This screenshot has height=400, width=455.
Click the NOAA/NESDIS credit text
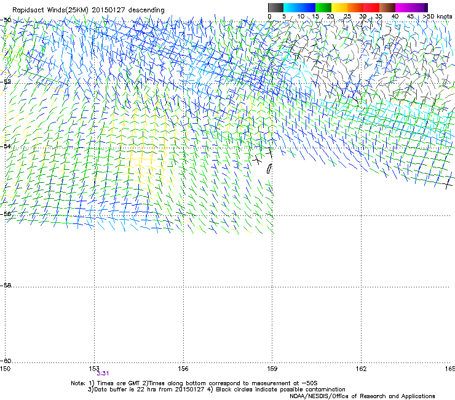tap(362, 396)
